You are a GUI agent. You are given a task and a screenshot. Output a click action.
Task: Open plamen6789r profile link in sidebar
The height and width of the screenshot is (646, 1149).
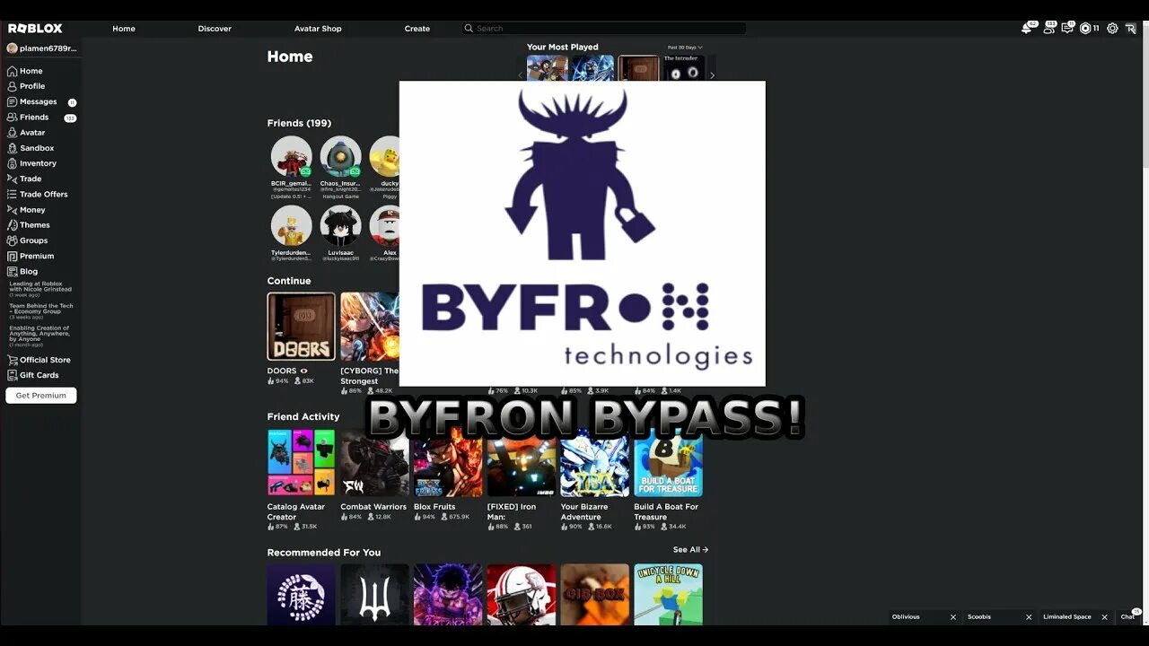[x=41, y=48]
